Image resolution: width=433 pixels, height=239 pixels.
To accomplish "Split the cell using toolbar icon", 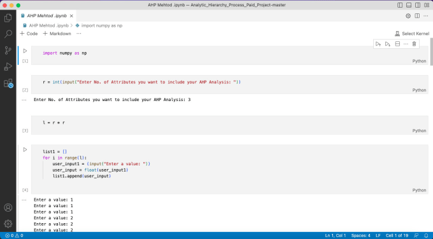I will pos(397,44).
